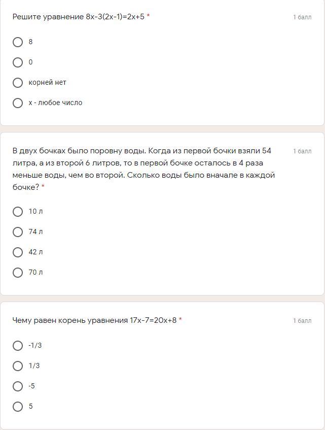Select '-1/3' as root of 17x-7=20x+8
This screenshot has width=325, height=430.
(x=18, y=346)
